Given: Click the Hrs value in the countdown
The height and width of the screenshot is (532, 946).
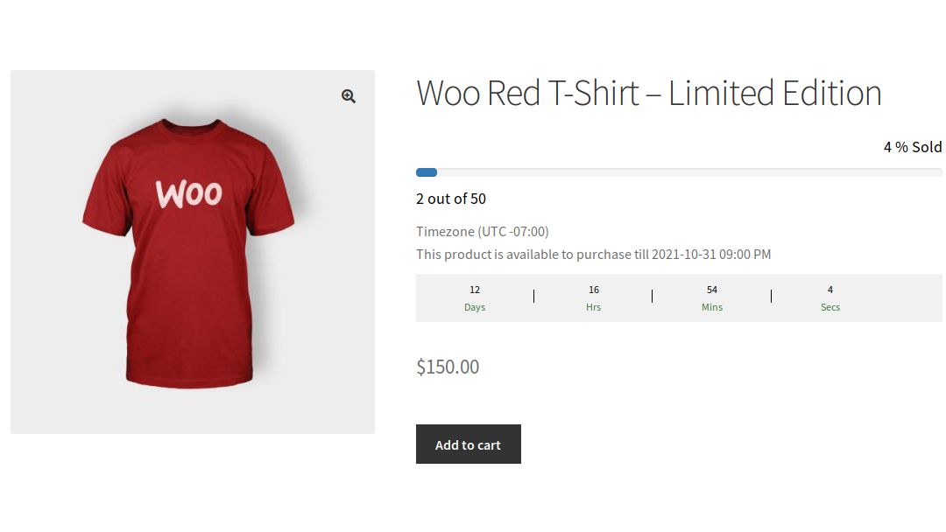Looking at the screenshot, I should [593, 289].
